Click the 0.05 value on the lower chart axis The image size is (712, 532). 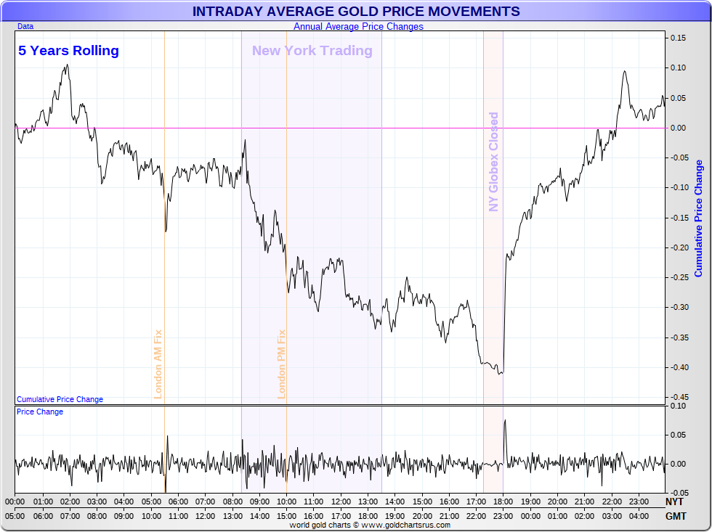(679, 435)
